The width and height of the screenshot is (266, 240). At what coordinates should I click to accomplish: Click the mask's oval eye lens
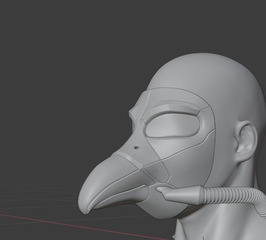[x=172, y=125]
